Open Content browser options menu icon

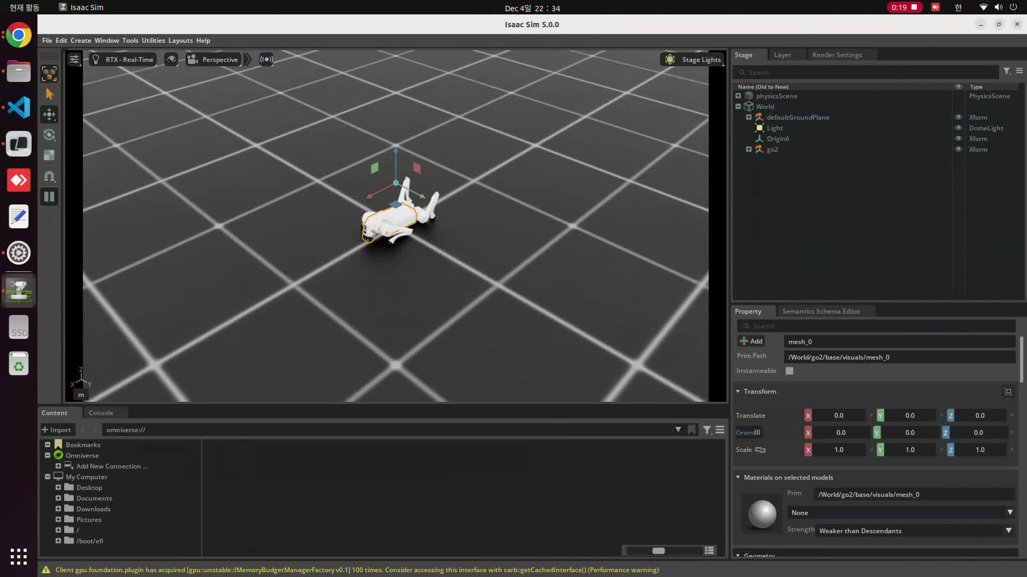720,430
